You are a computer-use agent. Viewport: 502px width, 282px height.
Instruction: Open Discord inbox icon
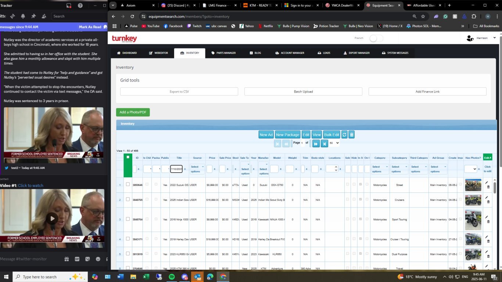point(69,6)
